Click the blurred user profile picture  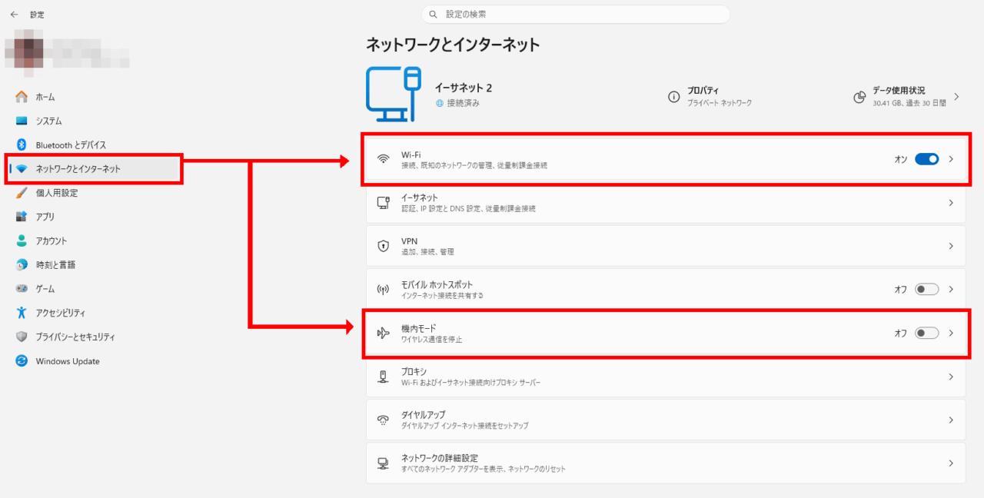pyautogui.click(x=28, y=52)
